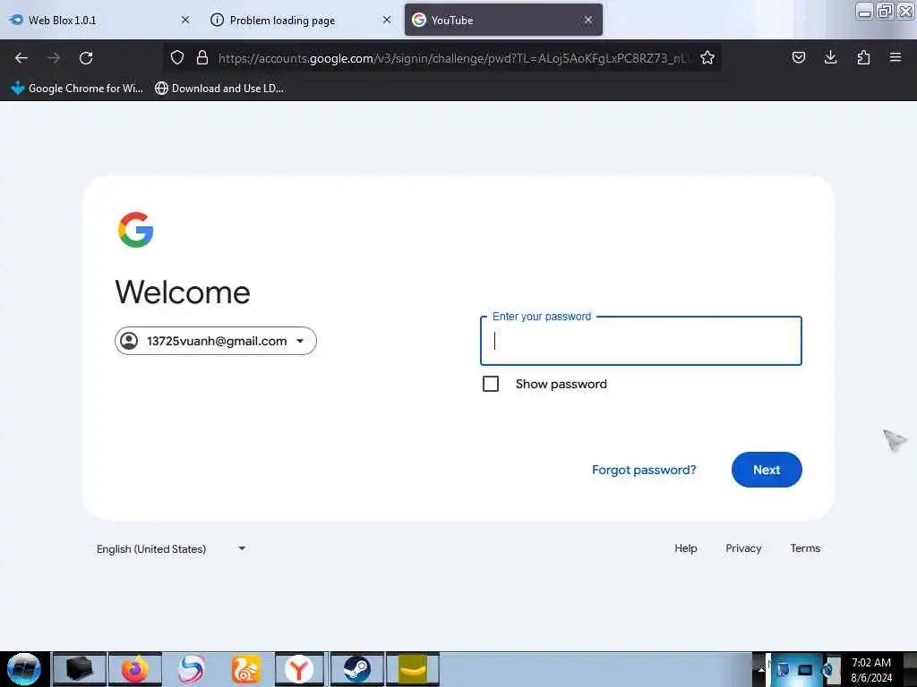Minimize the browser window
Image resolution: width=917 pixels, height=687 pixels.
click(864, 11)
